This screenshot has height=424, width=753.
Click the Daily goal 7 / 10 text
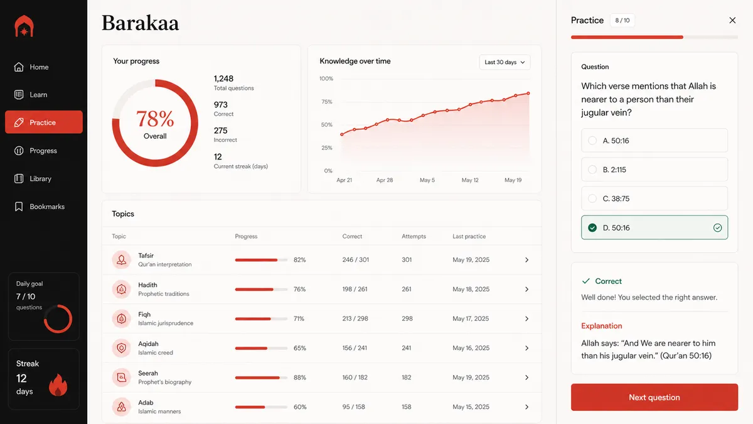click(x=26, y=296)
